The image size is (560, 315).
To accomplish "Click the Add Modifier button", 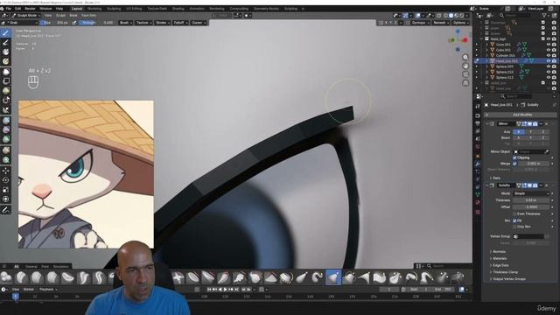I will 522,115.
